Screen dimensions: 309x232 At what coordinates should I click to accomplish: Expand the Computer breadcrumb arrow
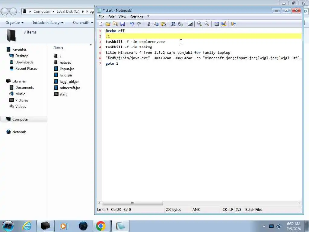tap(53, 11)
